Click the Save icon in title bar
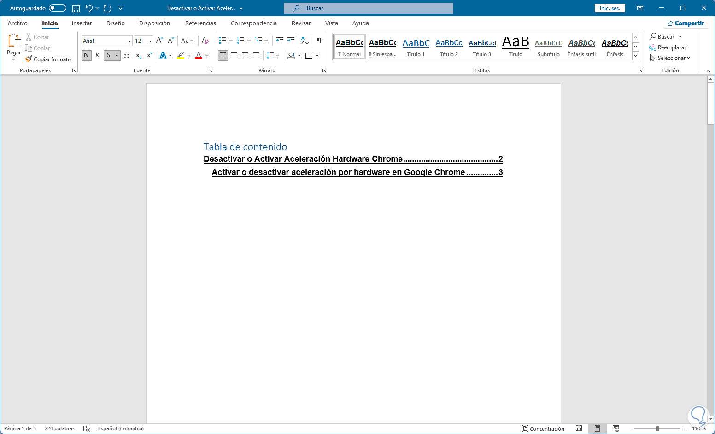The image size is (715, 434). (x=76, y=8)
